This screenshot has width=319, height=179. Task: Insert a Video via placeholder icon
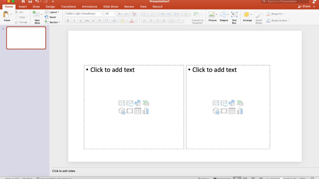[130, 111]
